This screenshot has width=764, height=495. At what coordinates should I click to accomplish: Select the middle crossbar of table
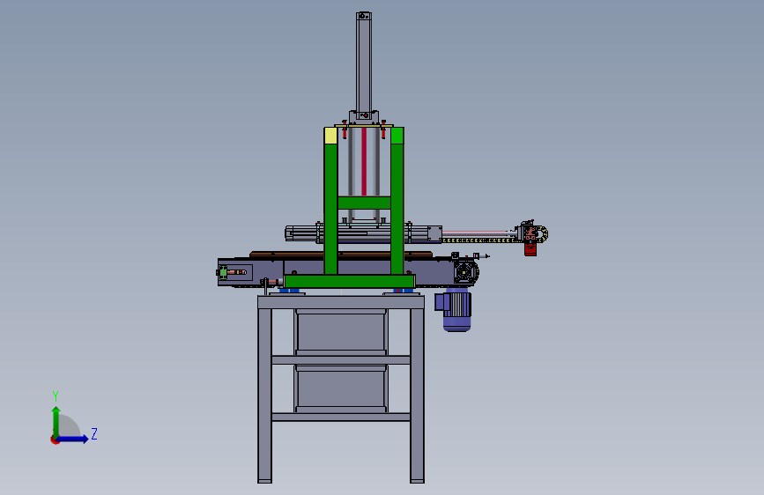pyautogui.click(x=341, y=360)
